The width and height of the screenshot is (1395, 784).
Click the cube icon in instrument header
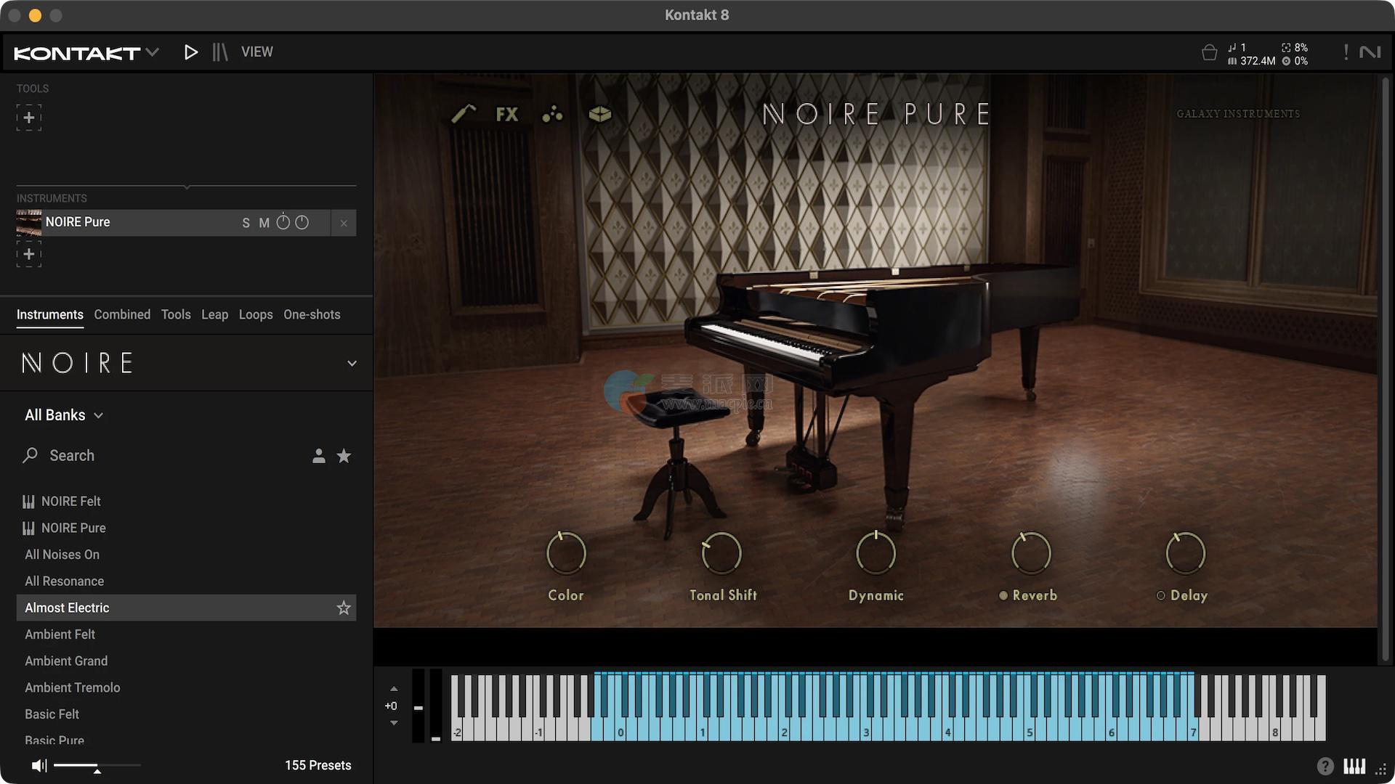coord(599,114)
